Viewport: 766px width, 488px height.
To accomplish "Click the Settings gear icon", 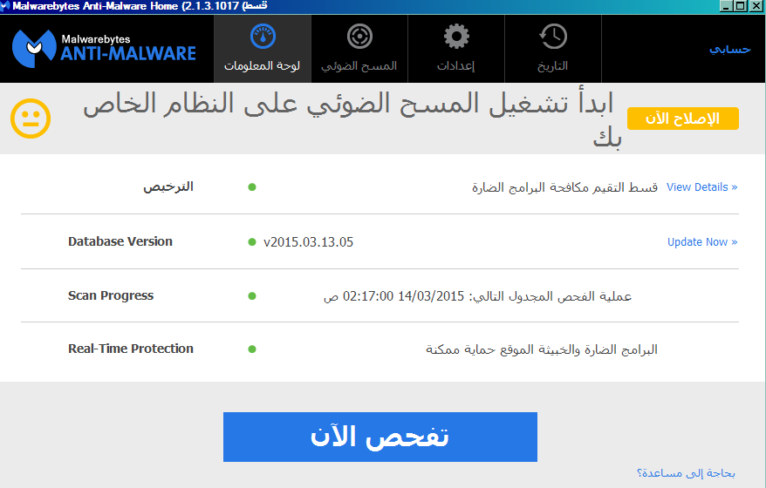I will (455, 37).
